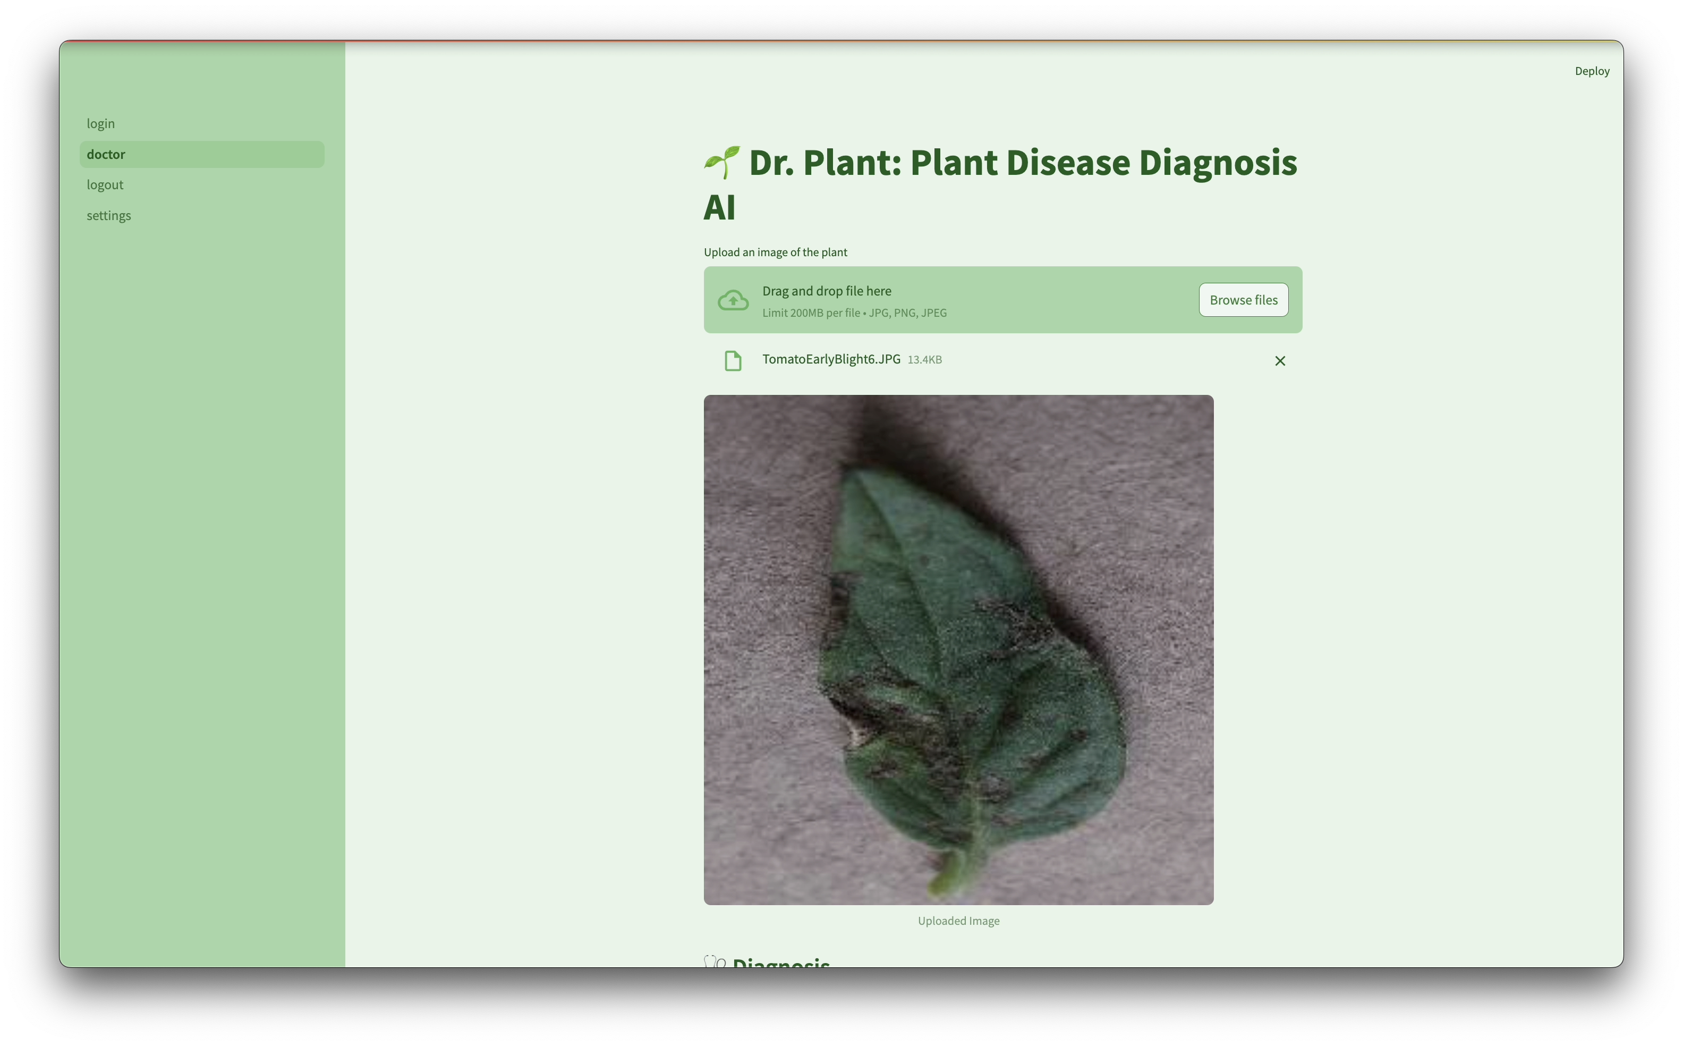This screenshot has width=1683, height=1046.
Task: Click the Deploy button
Action: tap(1591, 71)
